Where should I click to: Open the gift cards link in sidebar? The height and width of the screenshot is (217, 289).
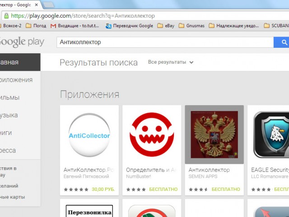12,197
